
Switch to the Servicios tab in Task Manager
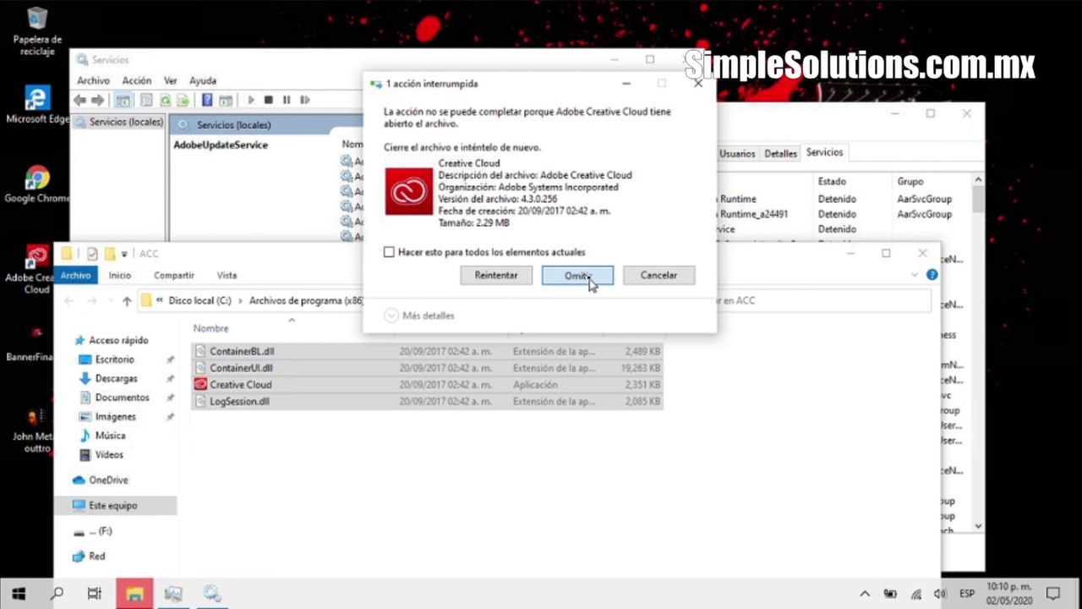click(824, 152)
